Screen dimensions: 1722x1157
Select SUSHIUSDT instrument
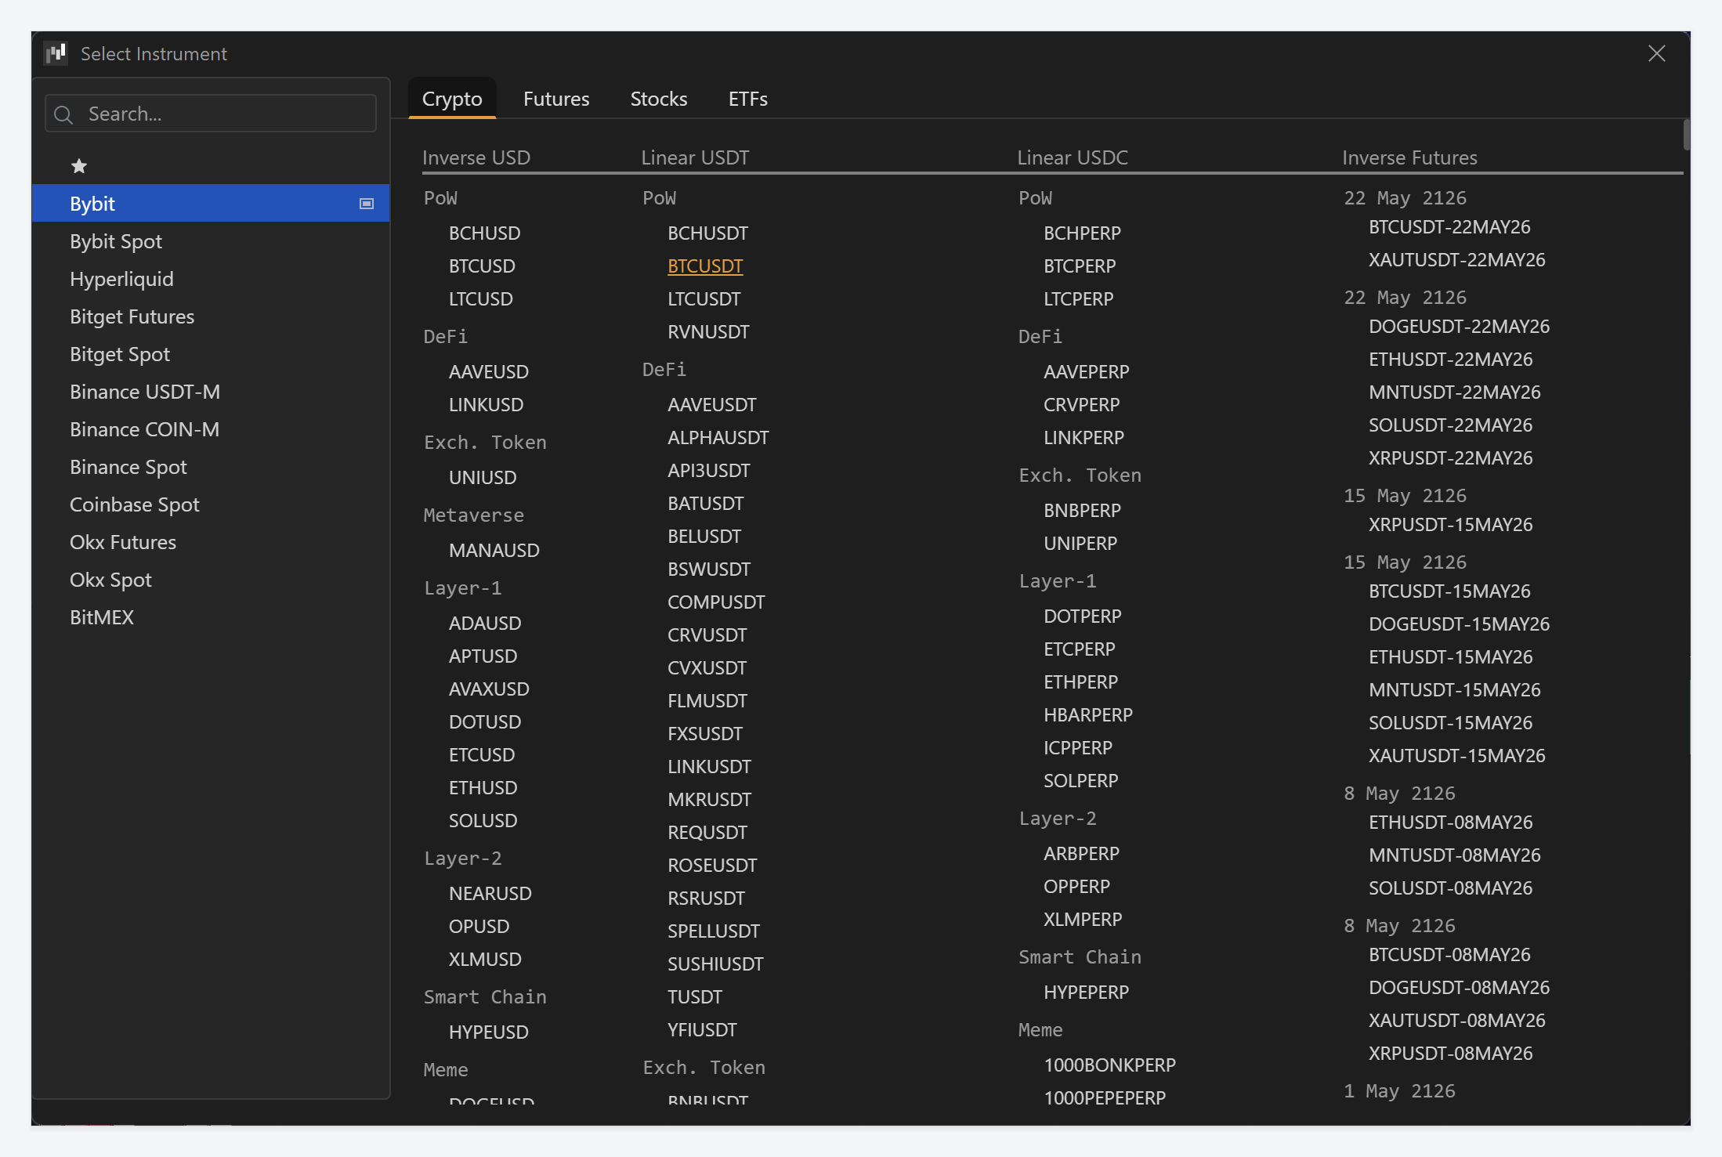point(715,964)
